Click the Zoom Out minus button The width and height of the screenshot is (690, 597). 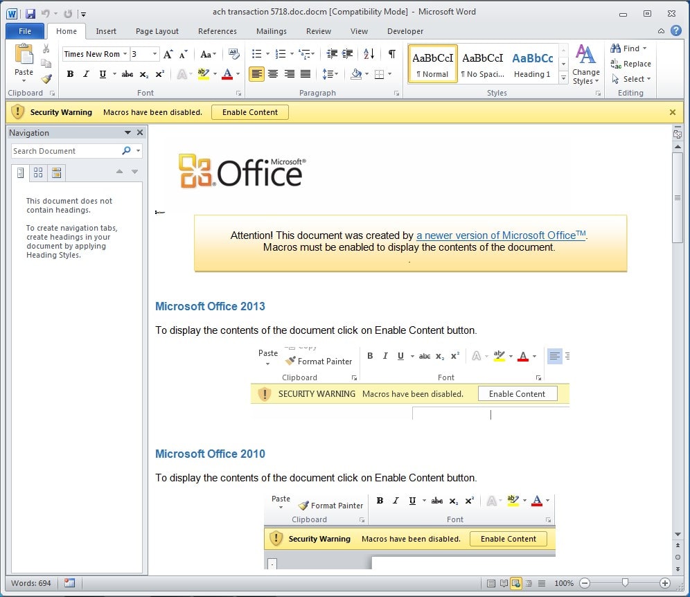click(585, 583)
